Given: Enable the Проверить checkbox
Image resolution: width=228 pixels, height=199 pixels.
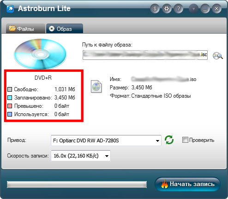Looking at the screenshot, I should point(185,140).
